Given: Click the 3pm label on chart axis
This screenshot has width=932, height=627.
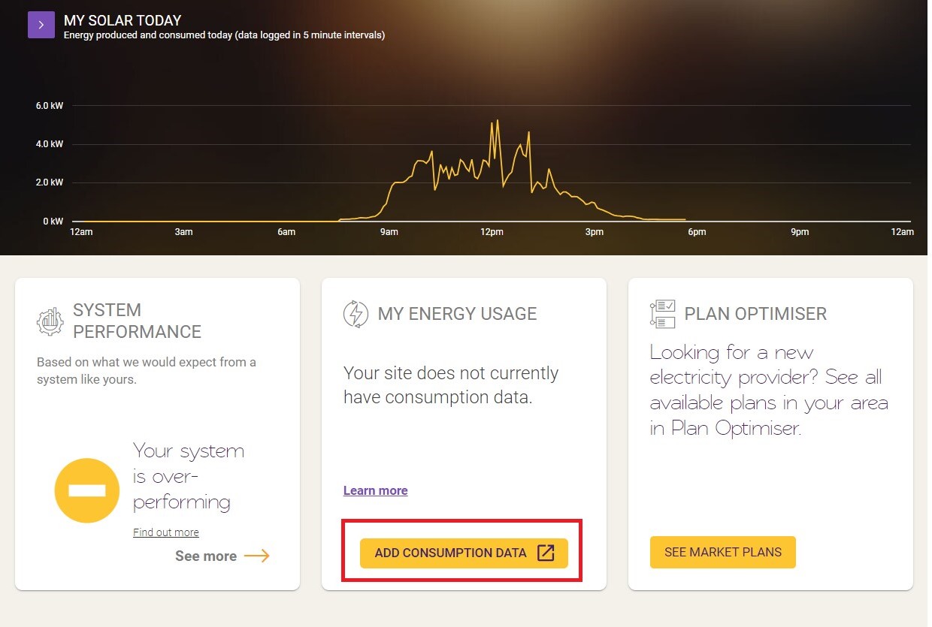Looking at the screenshot, I should [594, 232].
